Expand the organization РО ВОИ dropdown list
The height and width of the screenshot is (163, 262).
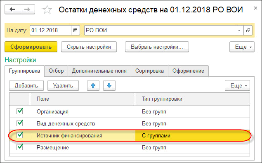tap(239, 30)
